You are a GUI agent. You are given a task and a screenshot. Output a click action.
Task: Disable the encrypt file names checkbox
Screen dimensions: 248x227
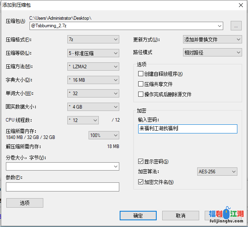141,182
